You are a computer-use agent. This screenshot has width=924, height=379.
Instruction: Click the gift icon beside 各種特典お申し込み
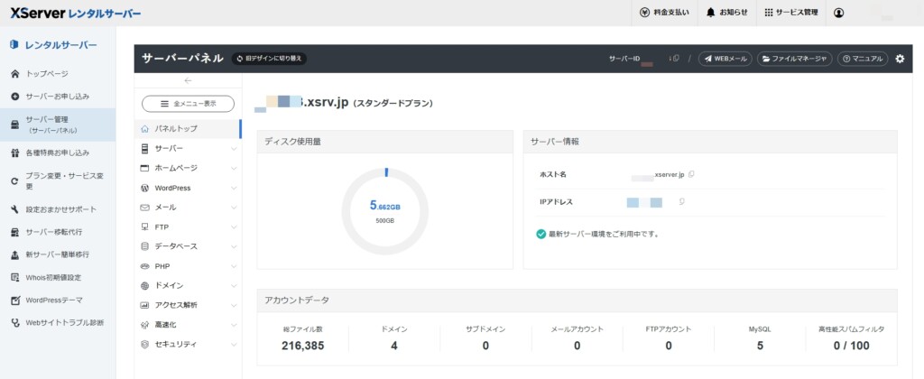coord(15,153)
